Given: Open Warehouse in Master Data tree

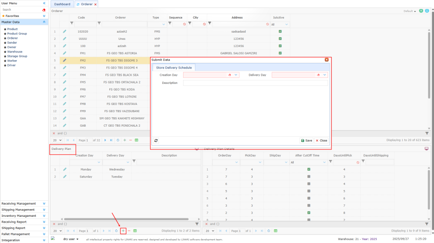Looking at the screenshot, I should pyautogui.click(x=15, y=52).
